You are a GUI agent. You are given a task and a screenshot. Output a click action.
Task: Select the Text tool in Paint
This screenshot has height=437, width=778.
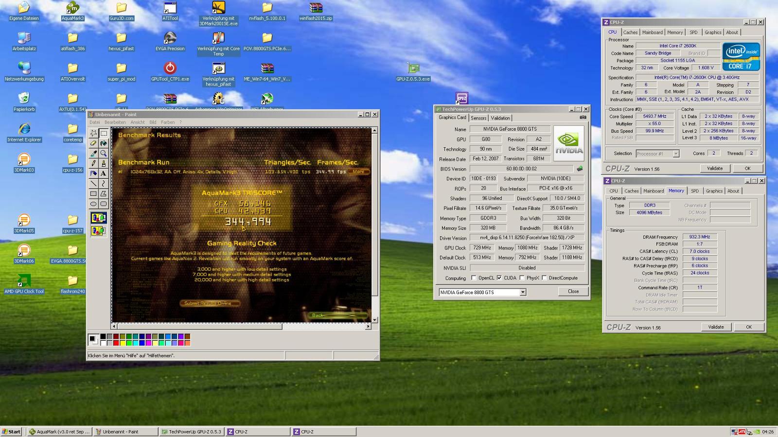coord(104,174)
